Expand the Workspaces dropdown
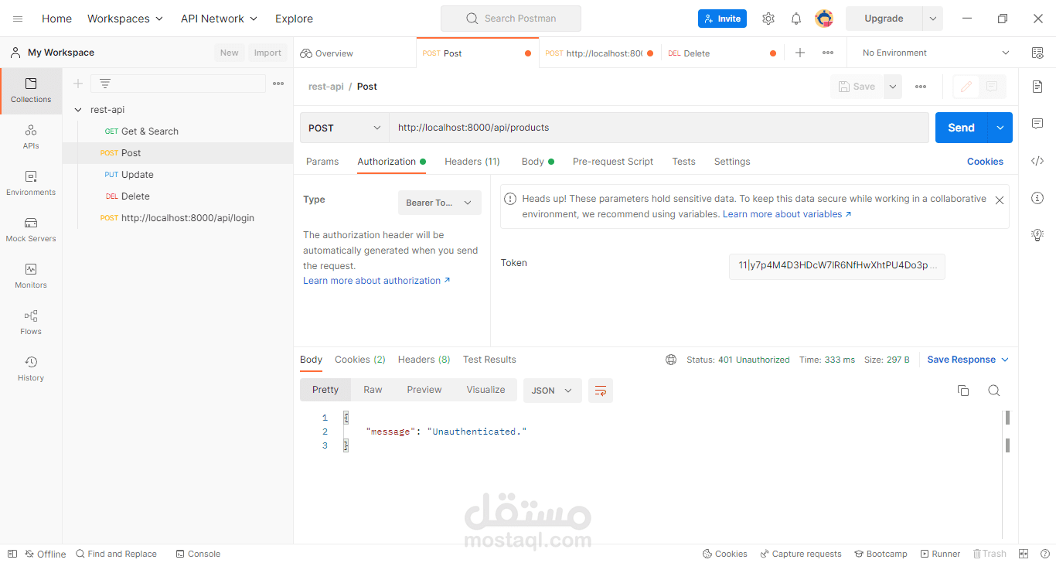The height and width of the screenshot is (563, 1056). pyautogui.click(x=125, y=19)
